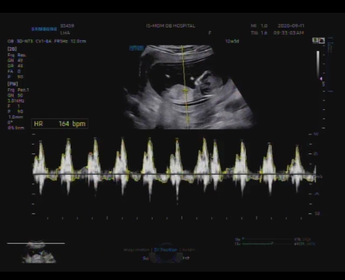Click the bottom velocity scale value 50
This screenshot has height=280, width=345.
pos(317,214)
